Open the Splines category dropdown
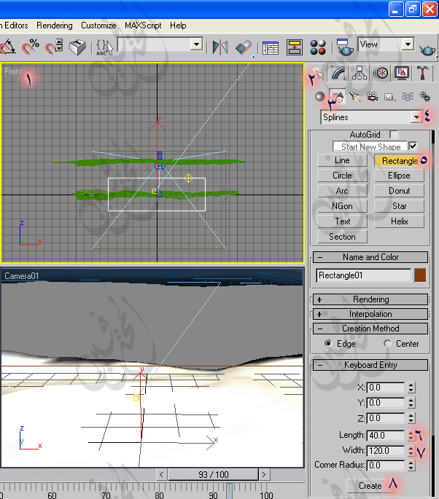Screen dimensions: 439x499 (416, 117)
